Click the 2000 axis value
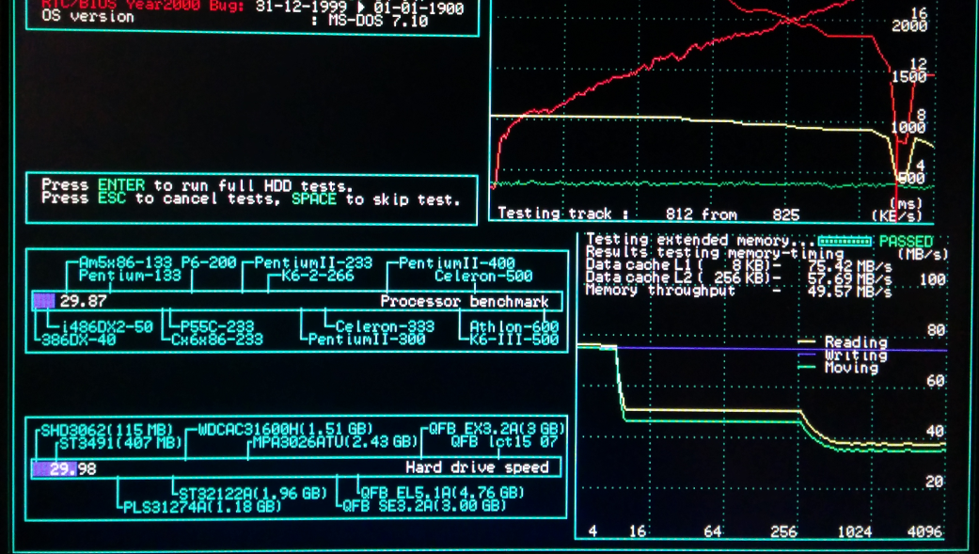The width and height of the screenshot is (979, 554). (x=909, y=26)
